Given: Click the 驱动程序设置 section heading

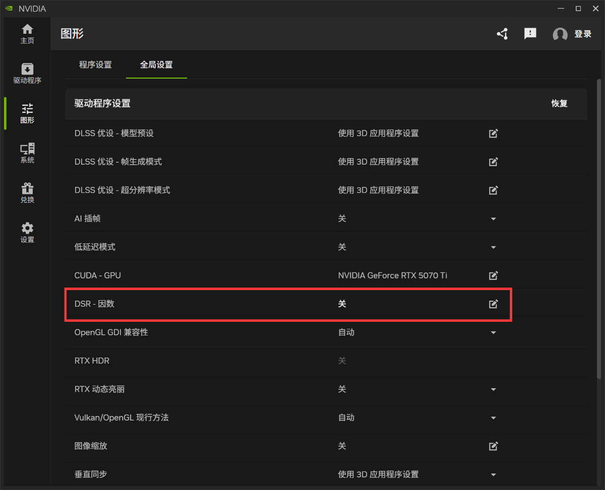Looking at the screenshot, I should tap(102, 103).
